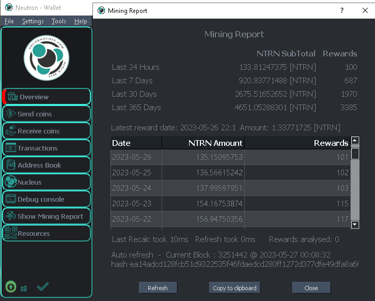The width and height of the screenshot is (375, 301).
Task: Click Last 24 Hours subtotal 133.81247375
Action: click(x=278, y=67)
